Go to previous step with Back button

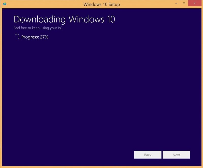[x=148, y=155]
